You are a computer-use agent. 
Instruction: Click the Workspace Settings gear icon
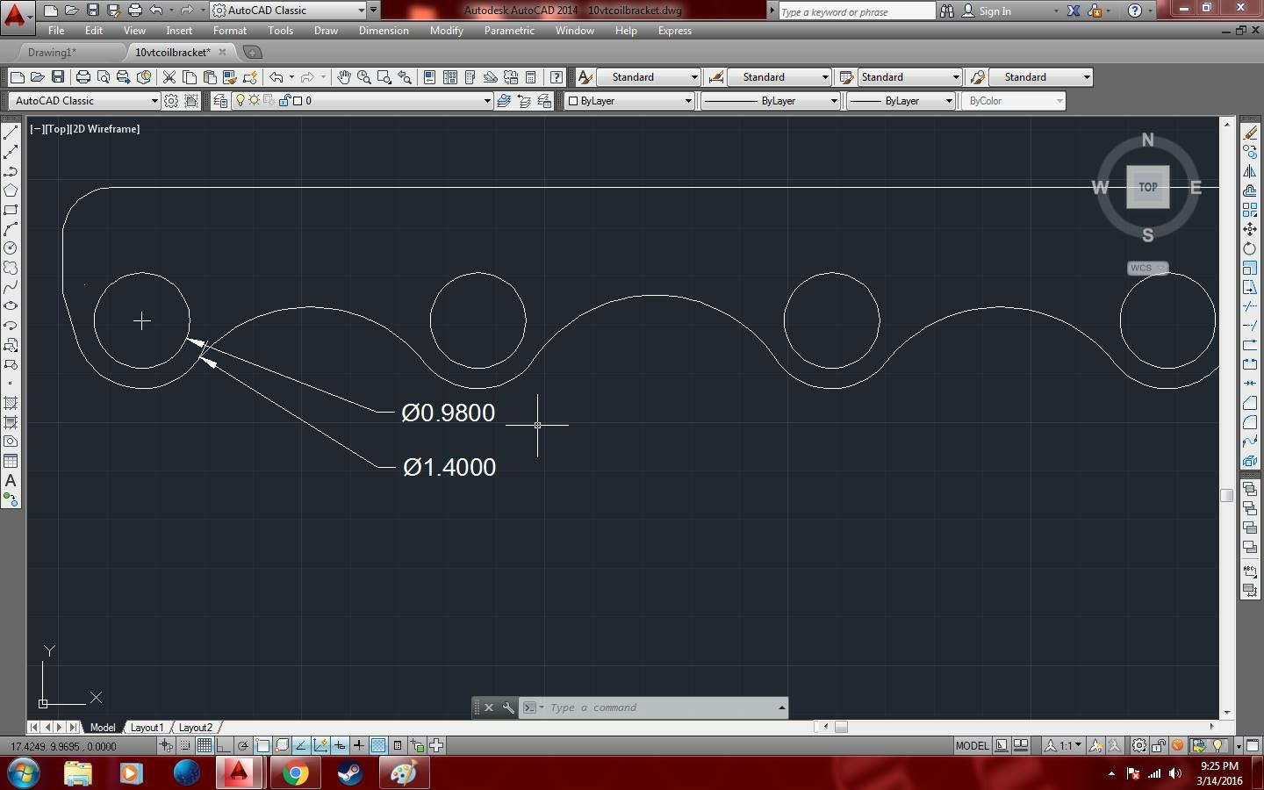171,101
